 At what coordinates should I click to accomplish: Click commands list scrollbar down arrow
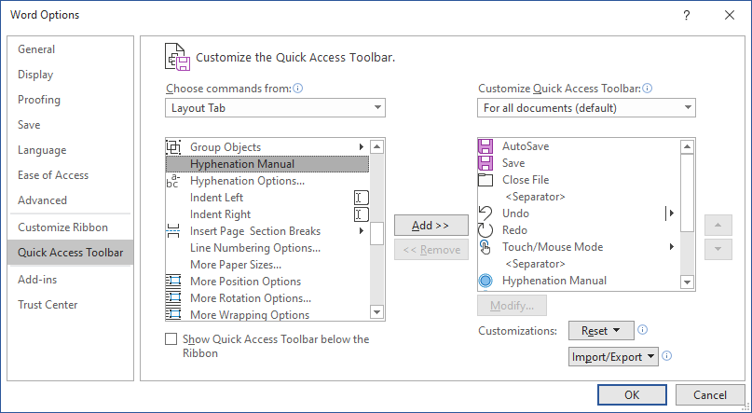[377, 312]
